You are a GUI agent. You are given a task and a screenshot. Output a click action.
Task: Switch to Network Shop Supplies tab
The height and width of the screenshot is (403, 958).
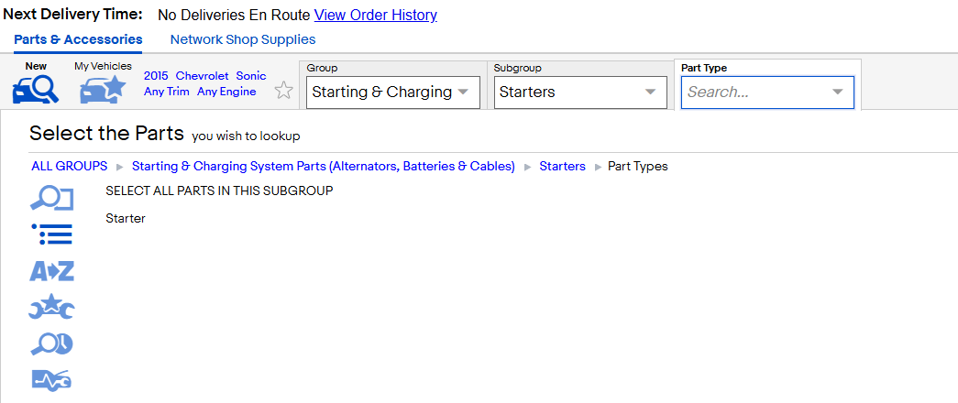[243, 39]
